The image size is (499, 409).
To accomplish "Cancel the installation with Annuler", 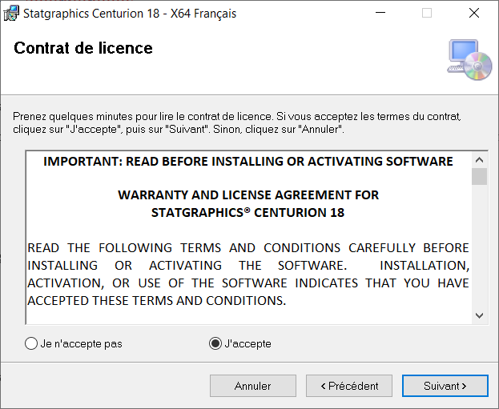I will [x=253, y=386].
